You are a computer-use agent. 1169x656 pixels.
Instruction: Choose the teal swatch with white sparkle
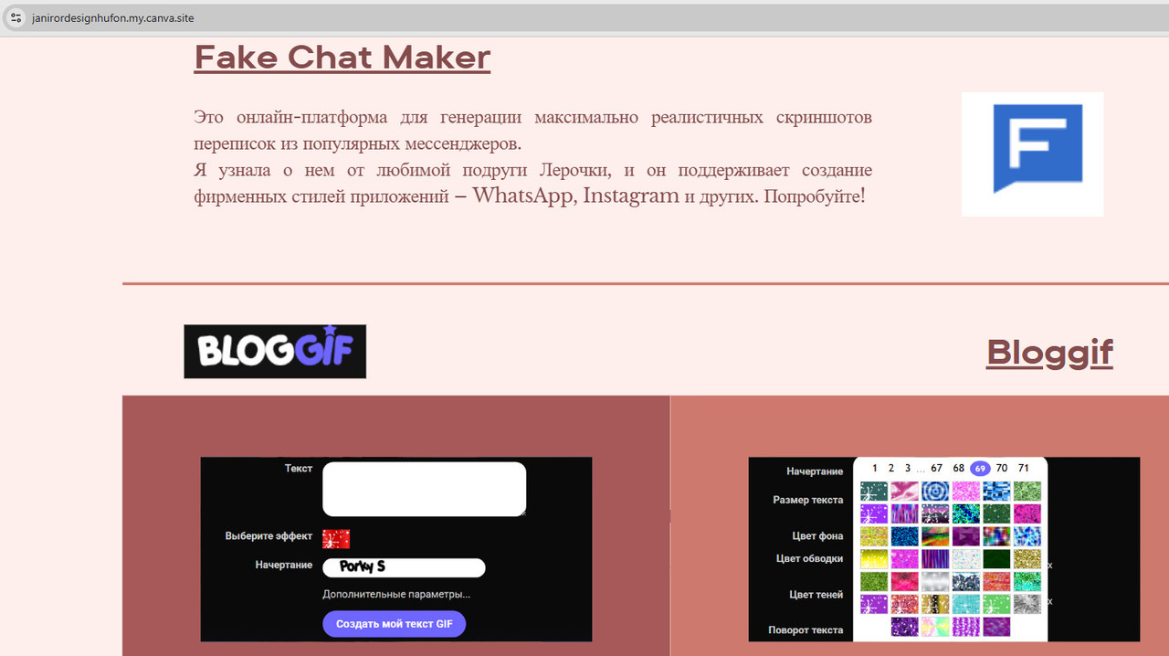874,492
